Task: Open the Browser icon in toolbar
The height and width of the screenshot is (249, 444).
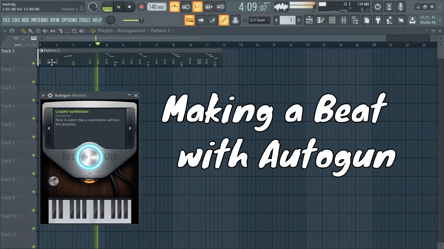Action: [355, 20]
